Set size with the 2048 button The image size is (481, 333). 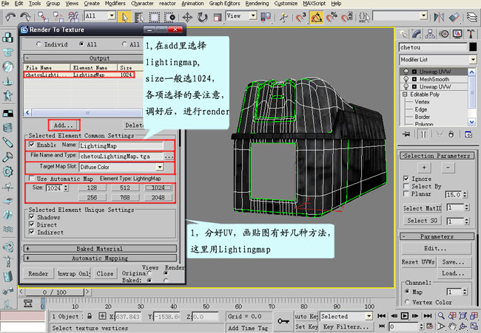158,197
